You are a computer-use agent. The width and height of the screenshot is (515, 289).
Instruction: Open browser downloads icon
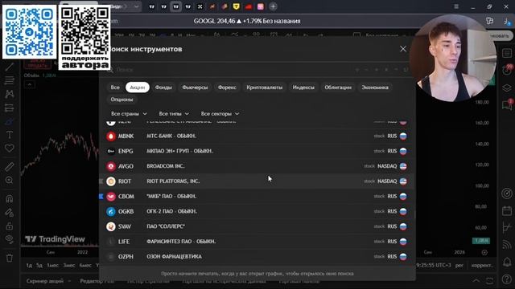[506, 21]
